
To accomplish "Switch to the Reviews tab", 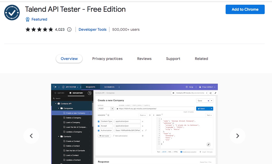I will (x=144, y=59).
